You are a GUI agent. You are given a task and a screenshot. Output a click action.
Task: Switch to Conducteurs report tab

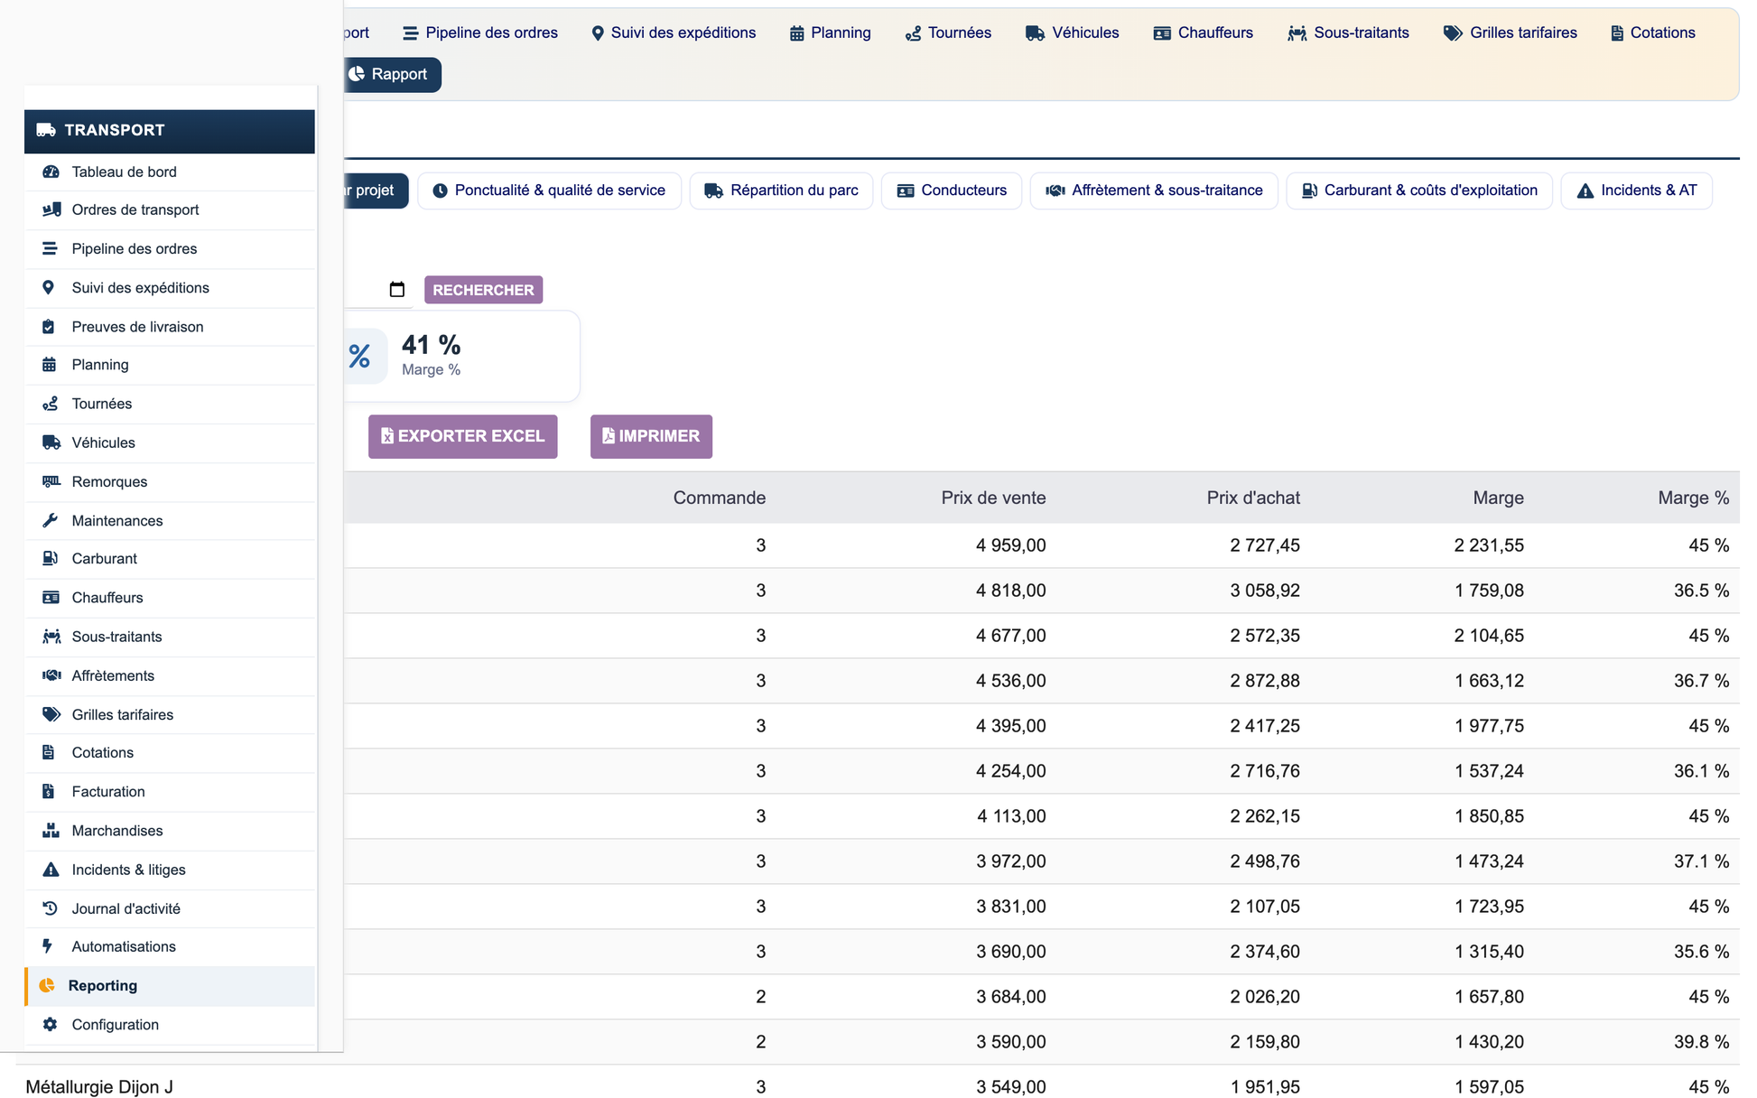[952, 191]
